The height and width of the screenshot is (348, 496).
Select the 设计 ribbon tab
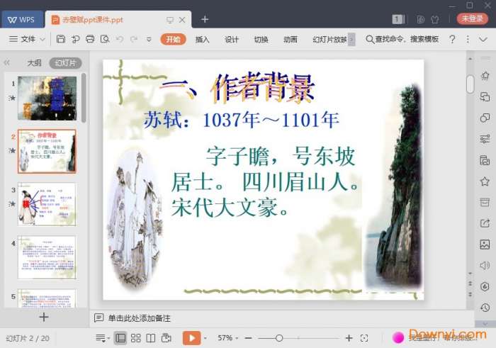pos(232,39)
